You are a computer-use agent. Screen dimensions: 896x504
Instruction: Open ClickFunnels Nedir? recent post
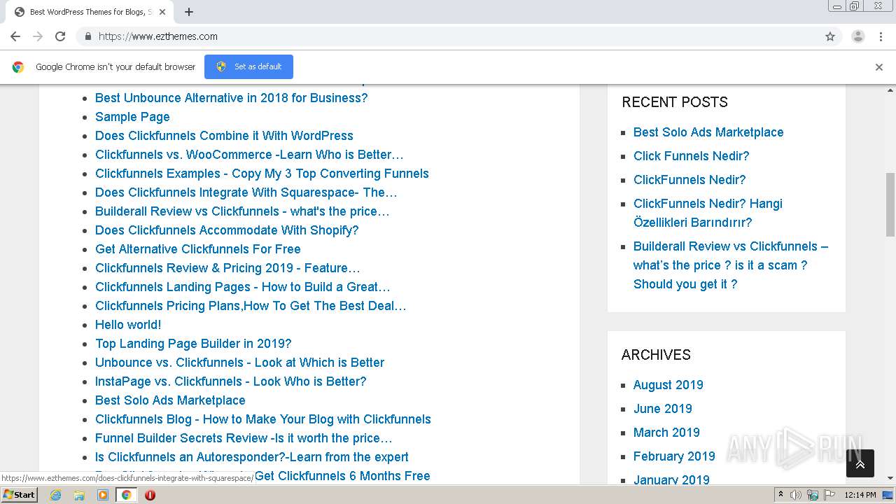pos(689,180)
